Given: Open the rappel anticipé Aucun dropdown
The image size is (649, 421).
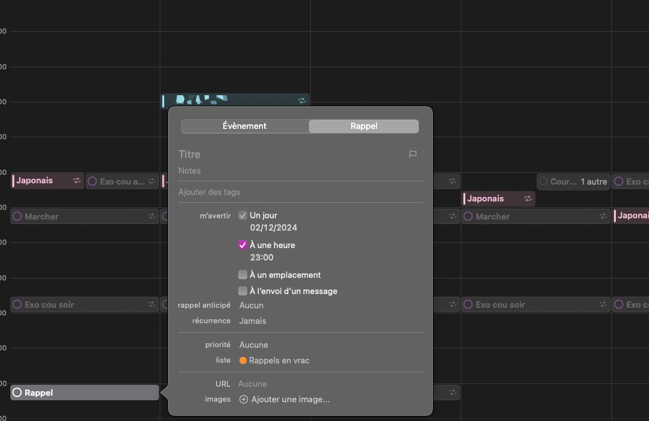Looking at the screenshot, I should tap(251, 305).
